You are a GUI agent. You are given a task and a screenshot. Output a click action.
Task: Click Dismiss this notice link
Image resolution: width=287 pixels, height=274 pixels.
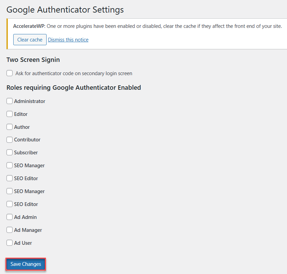coord(68,39)
